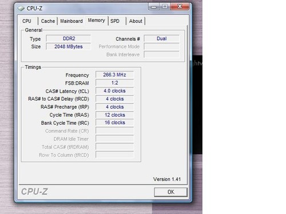Click the maximize button in title bar
Image resolution: width=286 pixels, height=214 pixels.
165,7
